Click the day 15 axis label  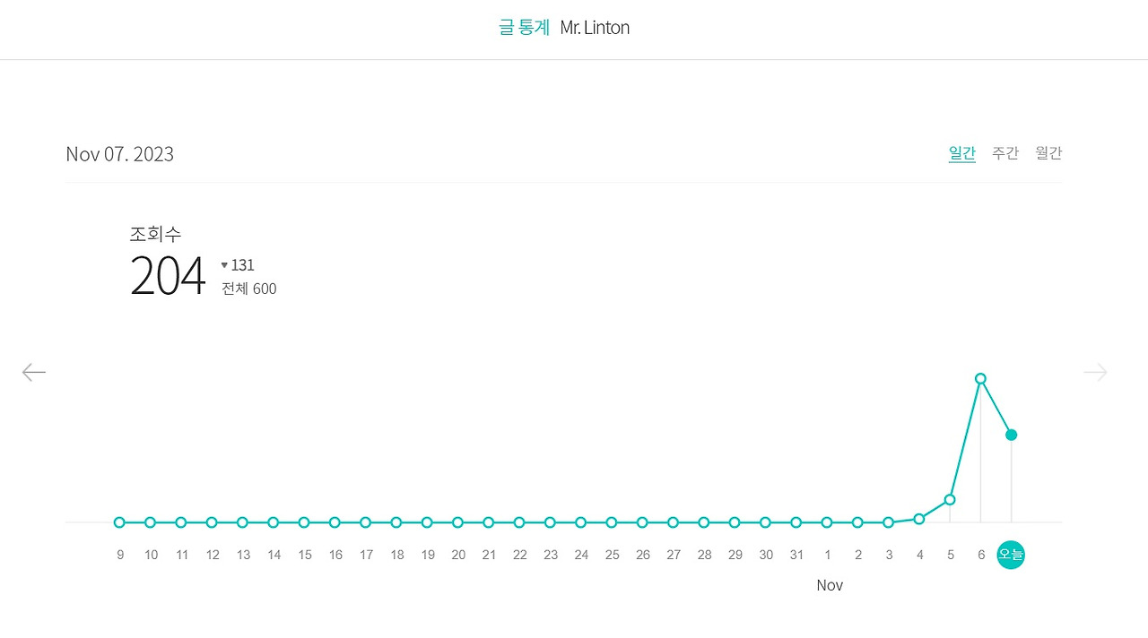[305, 555]
